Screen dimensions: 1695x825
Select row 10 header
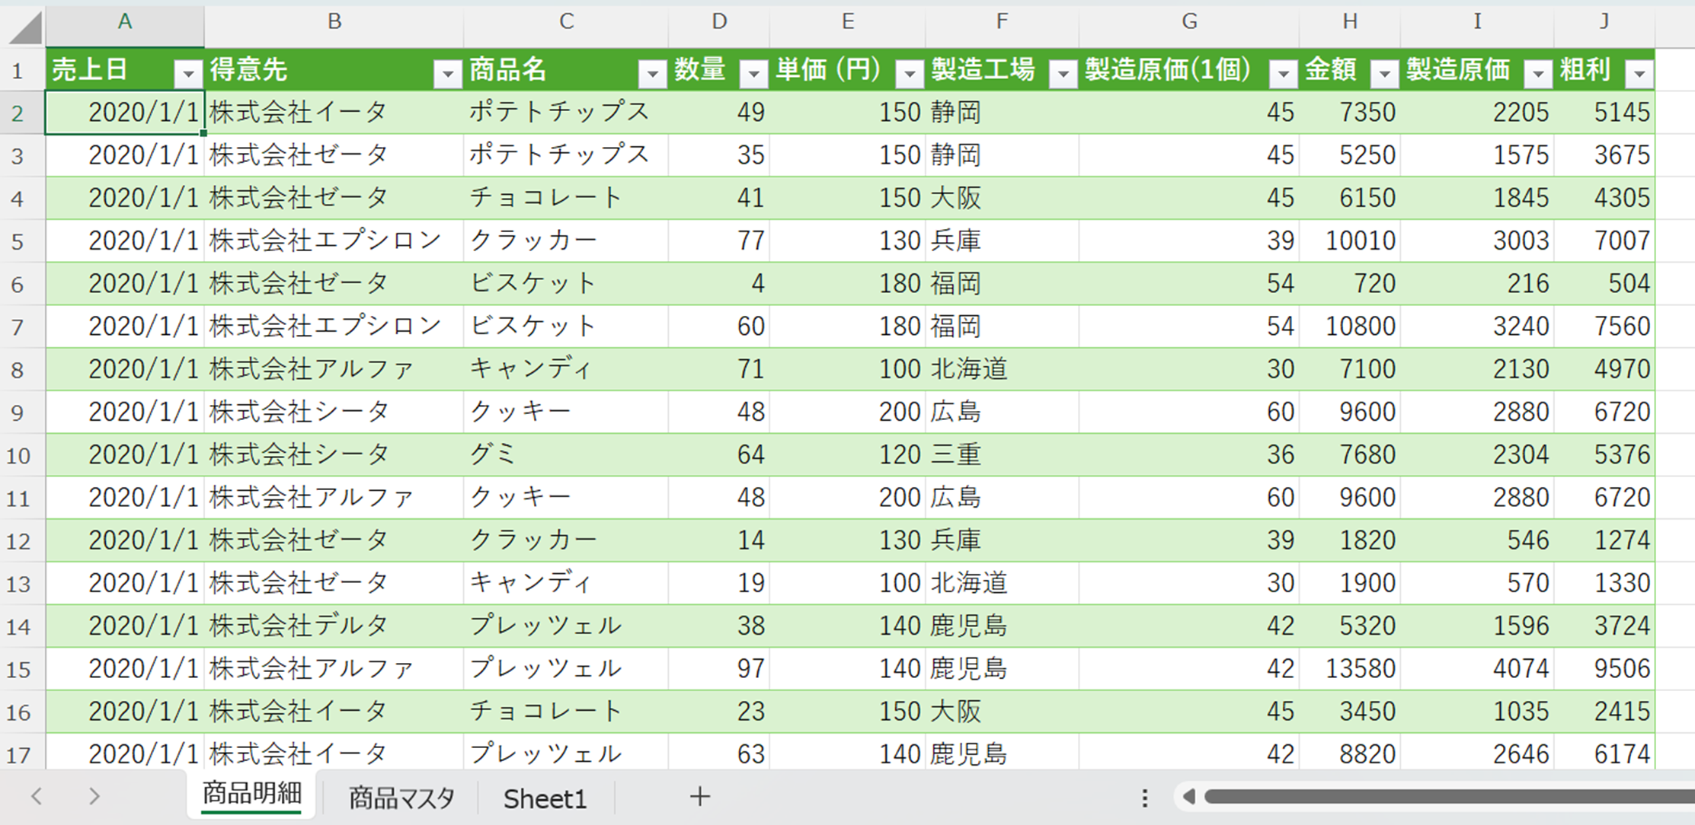(19, 456)
